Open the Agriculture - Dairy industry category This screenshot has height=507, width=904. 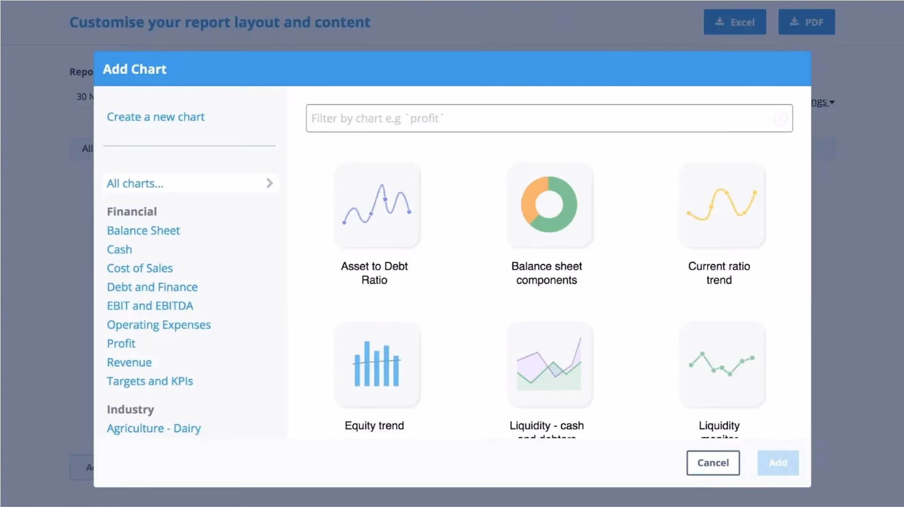154,428
